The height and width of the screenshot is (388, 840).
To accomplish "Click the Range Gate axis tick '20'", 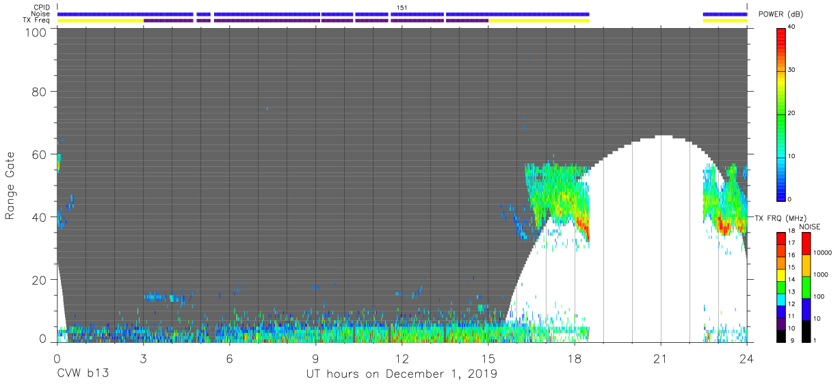I will [x=39, y=280].
